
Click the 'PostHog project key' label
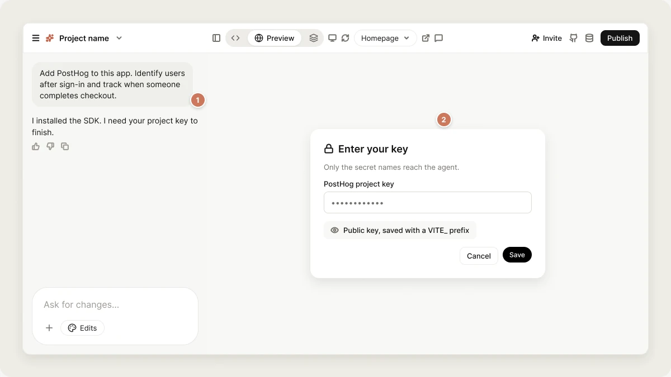[359, 184]
